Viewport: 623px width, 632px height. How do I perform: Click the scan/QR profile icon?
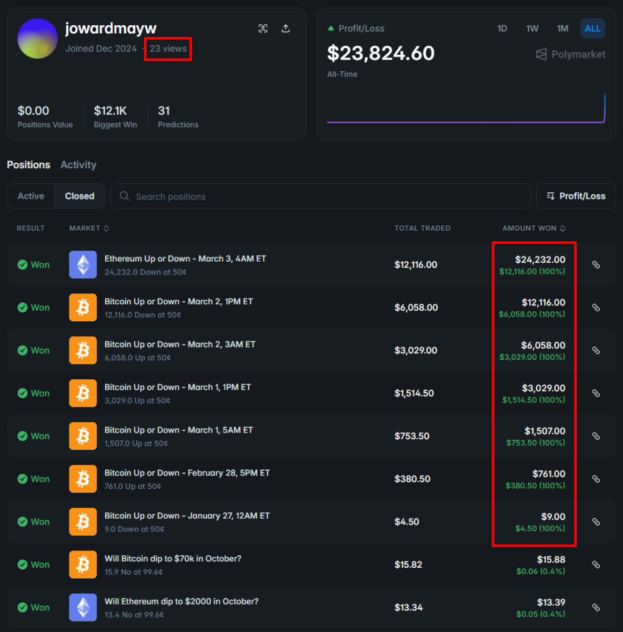pos(263,28)
